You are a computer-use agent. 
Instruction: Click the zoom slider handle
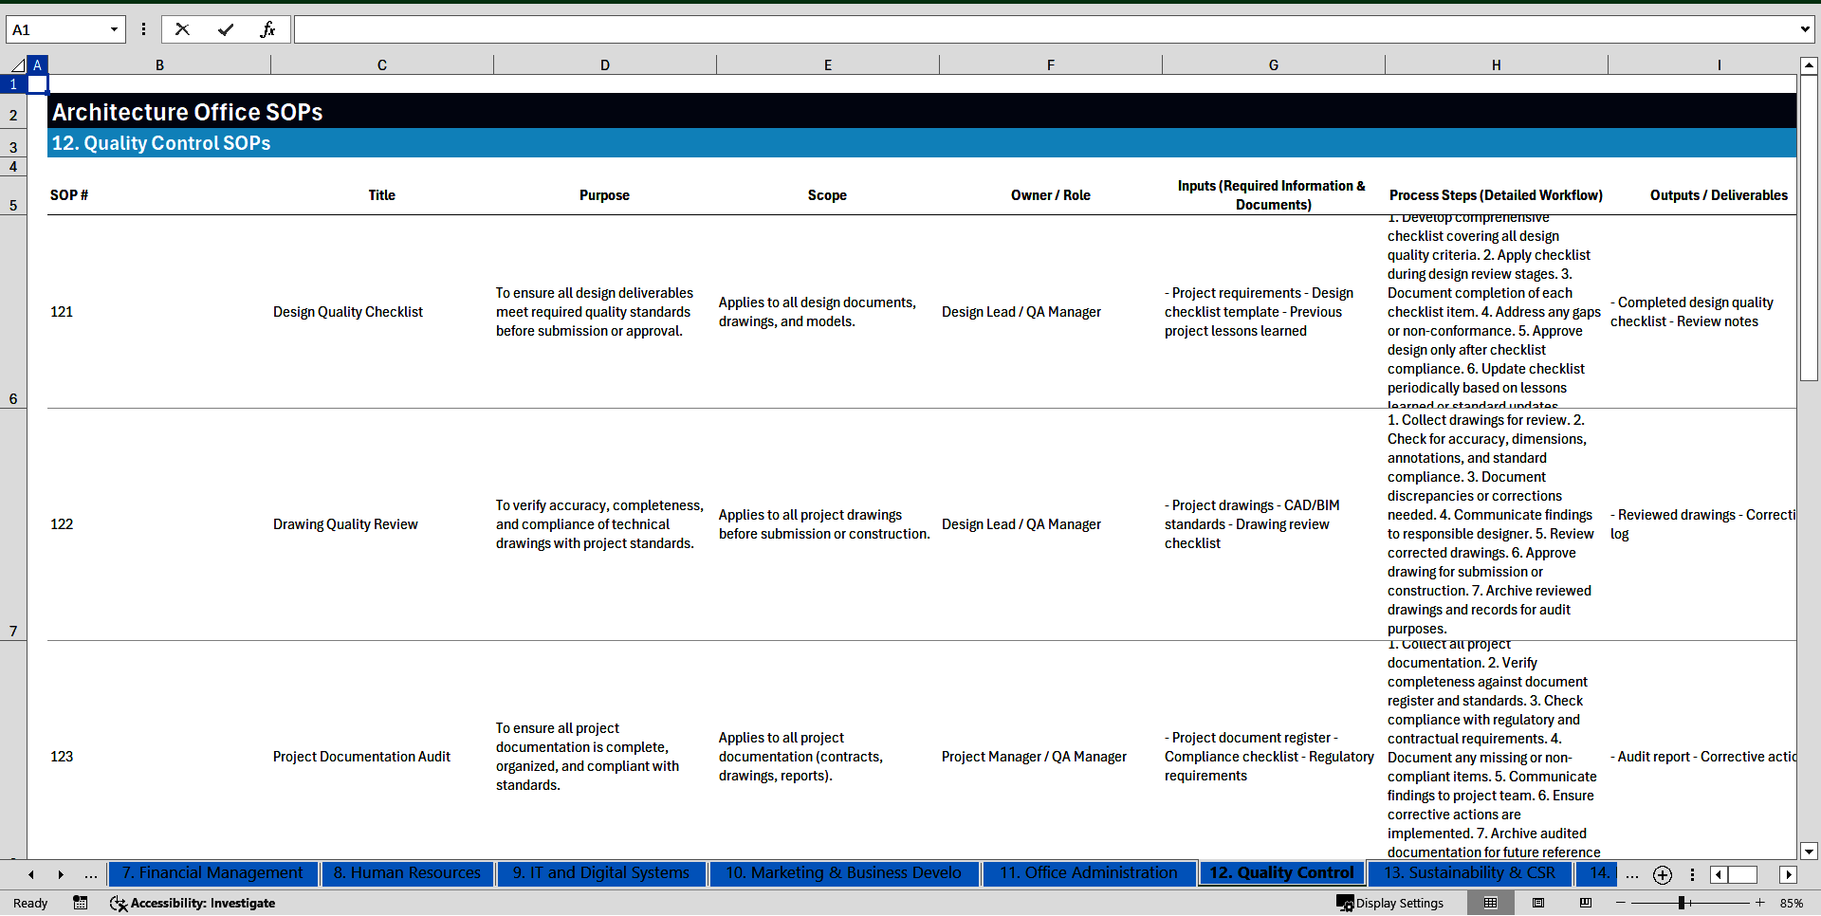[1682, 903]
